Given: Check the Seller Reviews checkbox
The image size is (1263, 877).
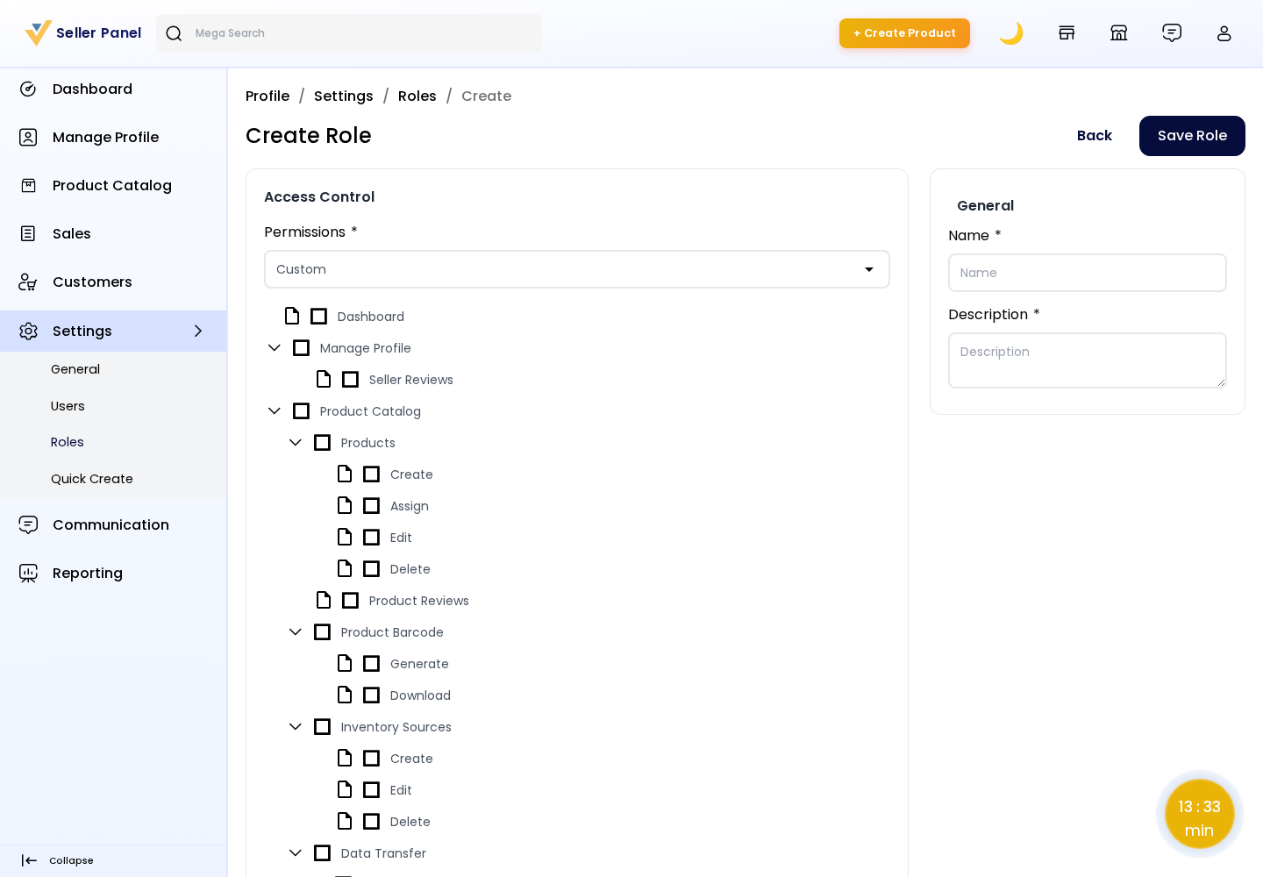Looking at the screenshot, I should 351,379.
